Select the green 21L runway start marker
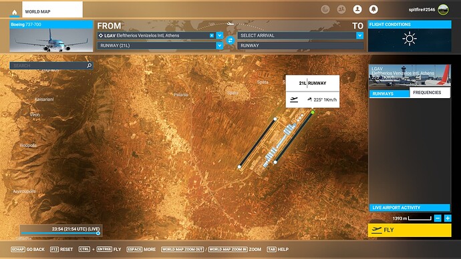461x259 pixels. coord(313,112)
